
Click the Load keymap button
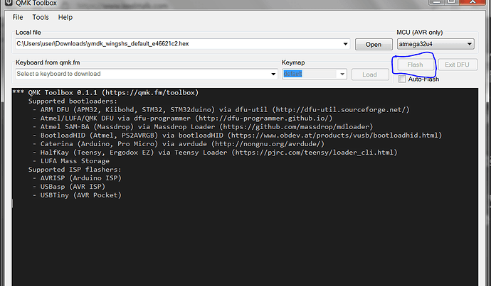369,74
